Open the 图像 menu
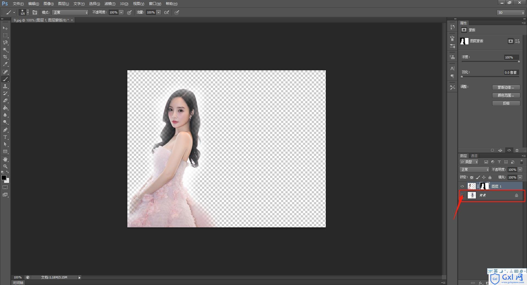This screenshot has height=285, width=527. pyautogui.click(x=49, y=4)
